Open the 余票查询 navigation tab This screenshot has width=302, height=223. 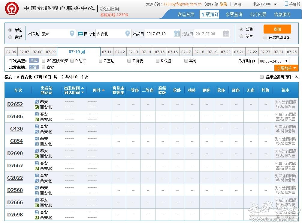point(234,14)
